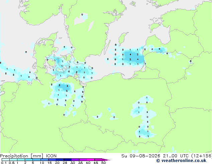This screenshot has width=212, height=164.
Task: Click the "ICON" model name label
Action: pyautogui.click(x=51, y=156)
